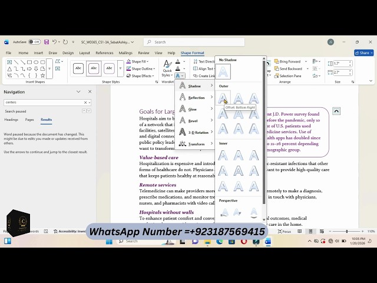Open the Shape Effects dropdown
Viewport: 377px width, 283px height.
140,76
